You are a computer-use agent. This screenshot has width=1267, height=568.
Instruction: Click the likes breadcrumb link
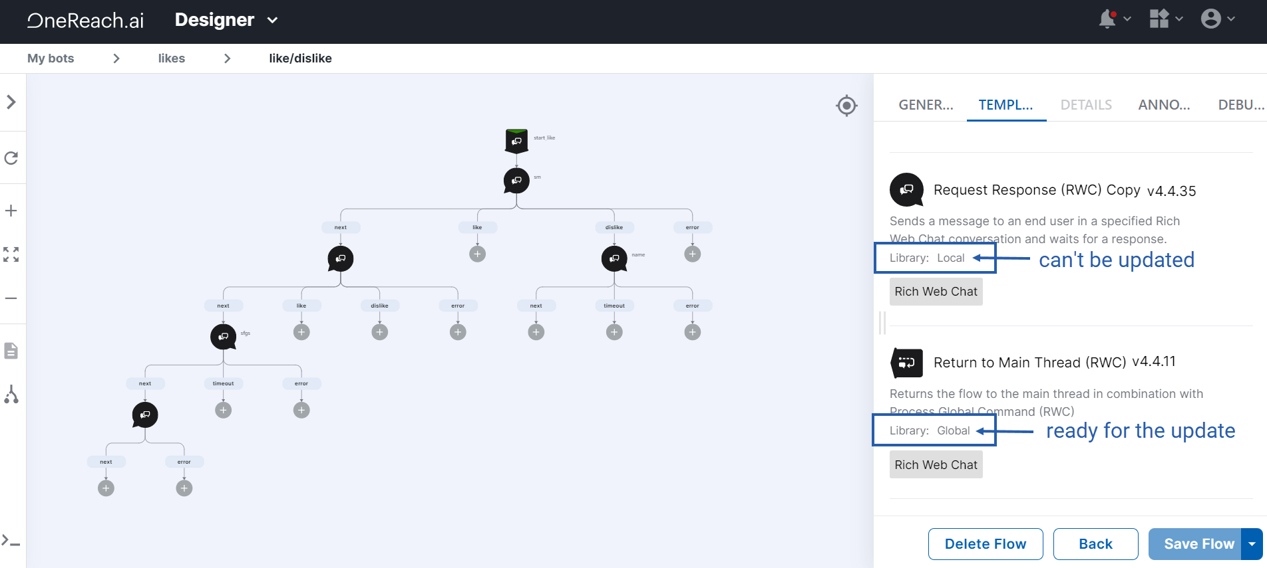(x=172, y=58)
